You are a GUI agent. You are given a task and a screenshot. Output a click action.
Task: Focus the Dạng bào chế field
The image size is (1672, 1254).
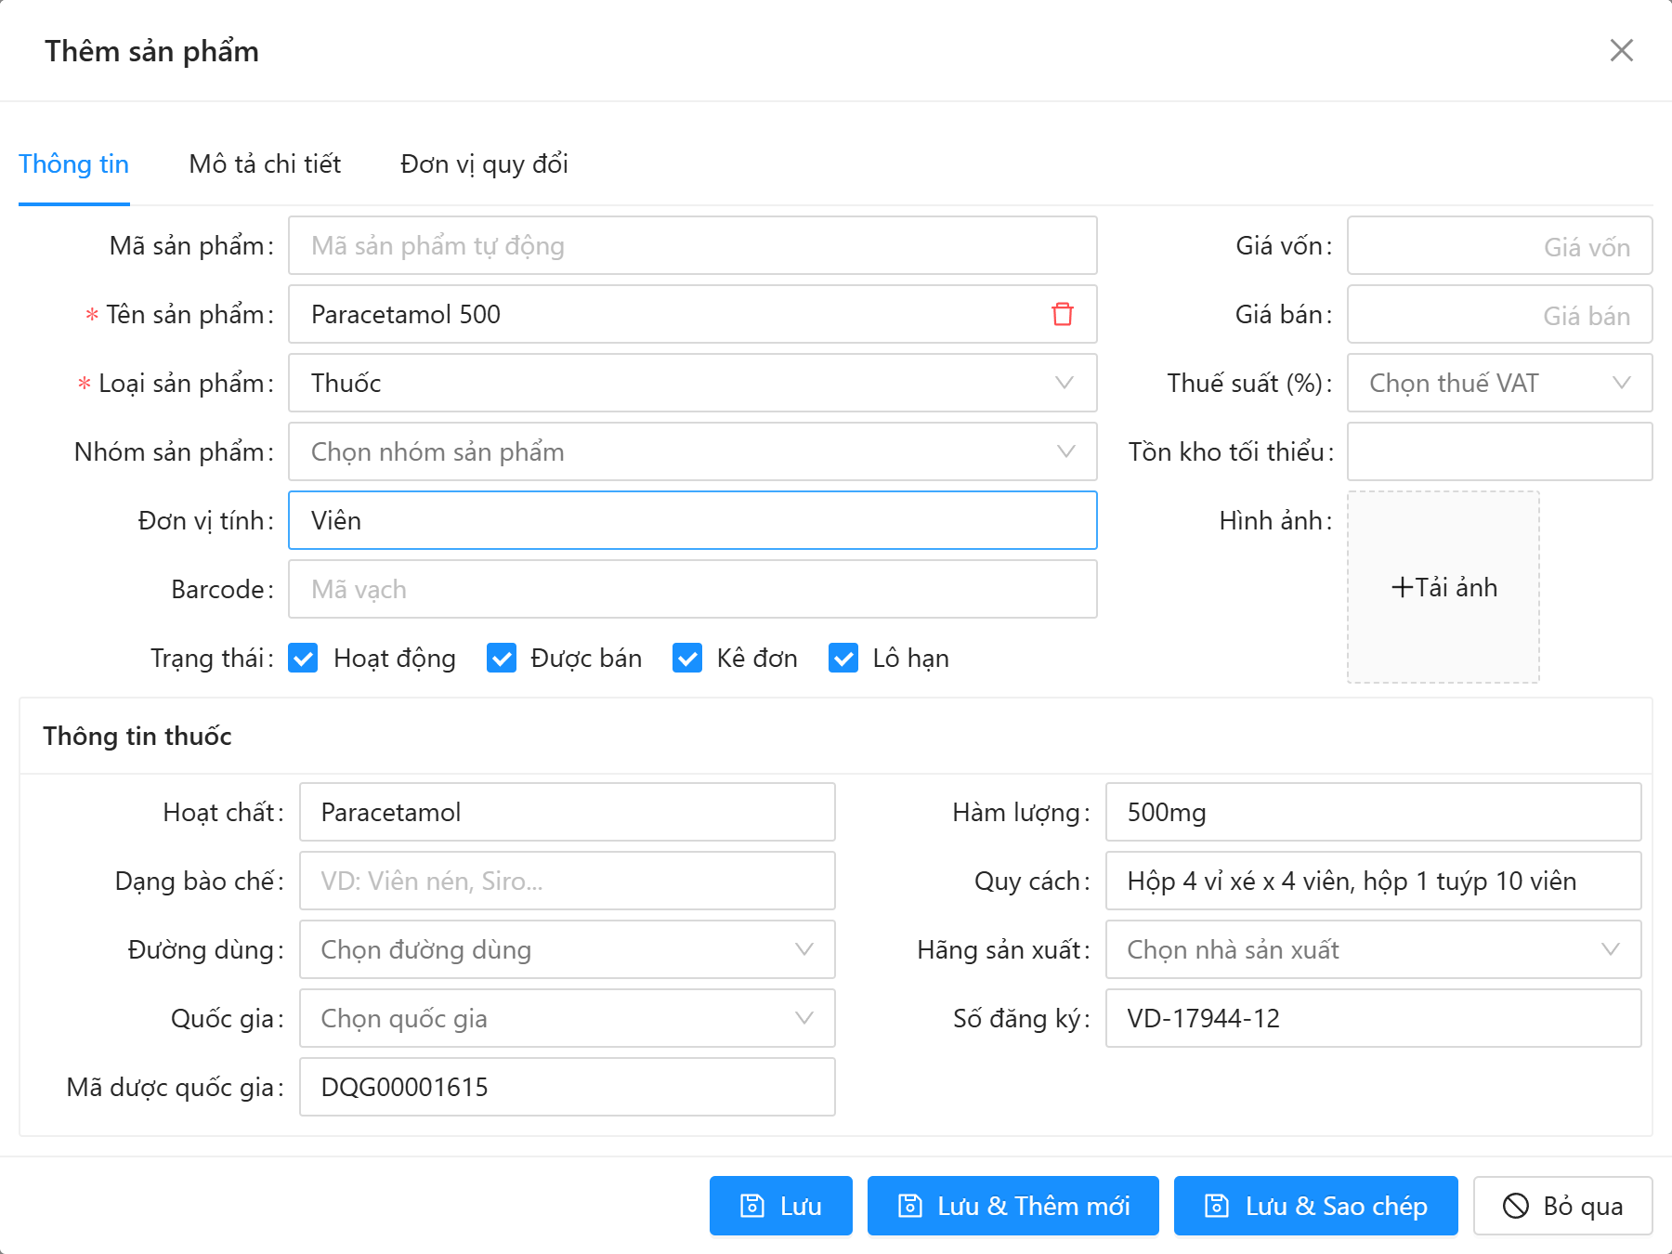pos(567,881)
